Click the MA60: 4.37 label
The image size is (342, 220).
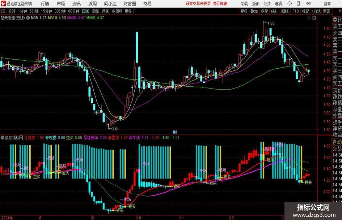[x=95, y=18]
